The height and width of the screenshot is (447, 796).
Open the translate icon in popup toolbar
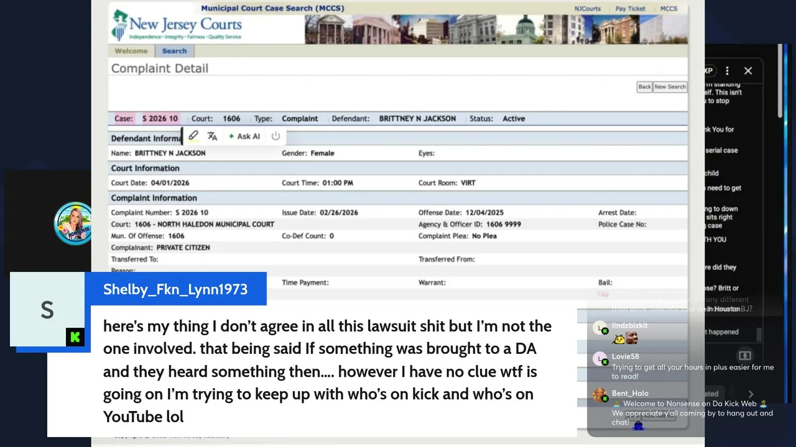212,136
